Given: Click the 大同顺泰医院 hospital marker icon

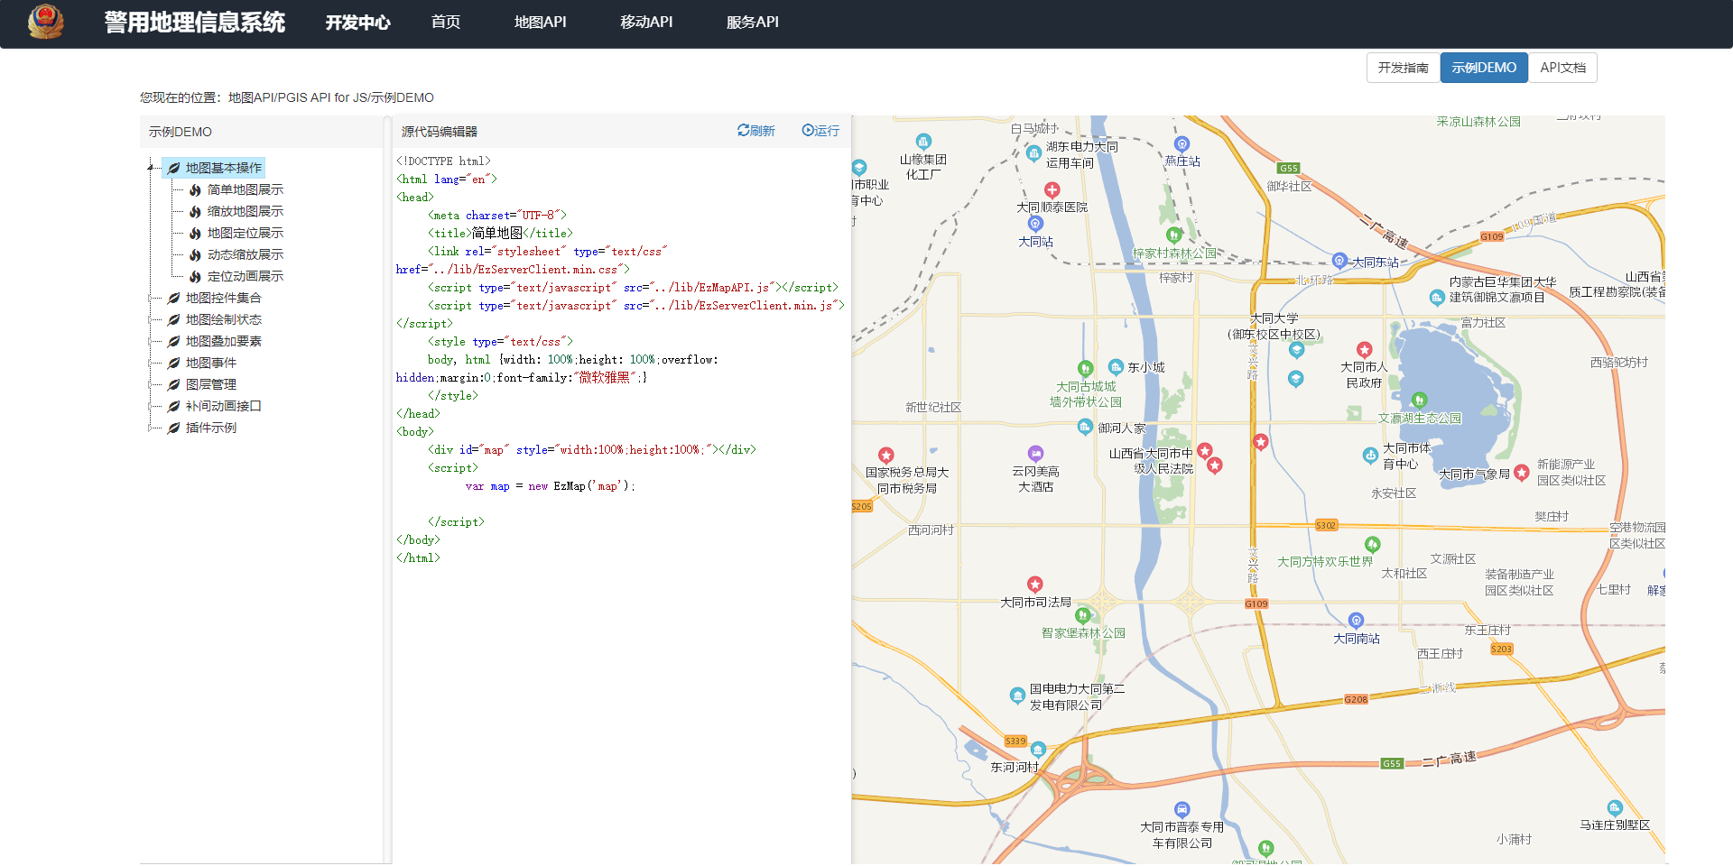Looking at the screenshot, I should coord(1052,189).
